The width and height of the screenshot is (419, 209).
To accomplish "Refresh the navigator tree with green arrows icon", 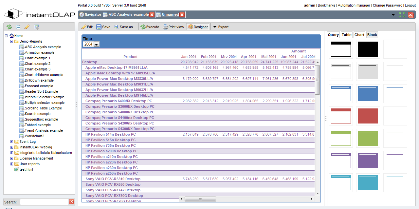I will point(9,27).
